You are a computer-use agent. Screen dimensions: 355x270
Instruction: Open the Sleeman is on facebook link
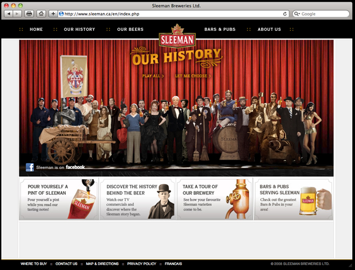click(61, 168)
